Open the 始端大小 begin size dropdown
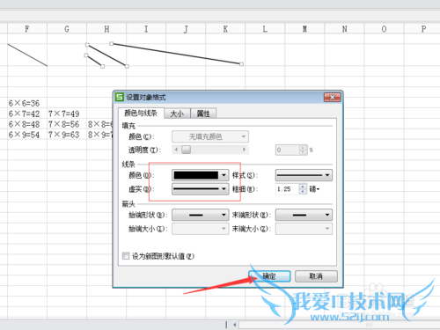The width and height of the screenshot is (440, 330). click(200, 229)
